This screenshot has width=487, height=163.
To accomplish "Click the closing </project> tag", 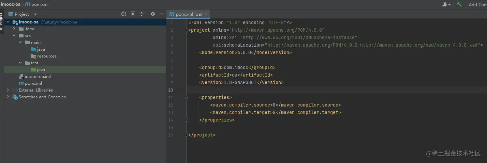I will [202, 135].
